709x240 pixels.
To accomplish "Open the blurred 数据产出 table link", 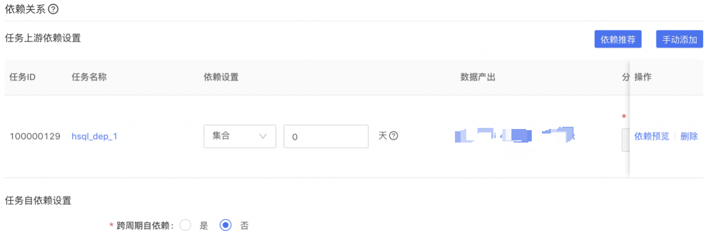I will coord(514,136).
